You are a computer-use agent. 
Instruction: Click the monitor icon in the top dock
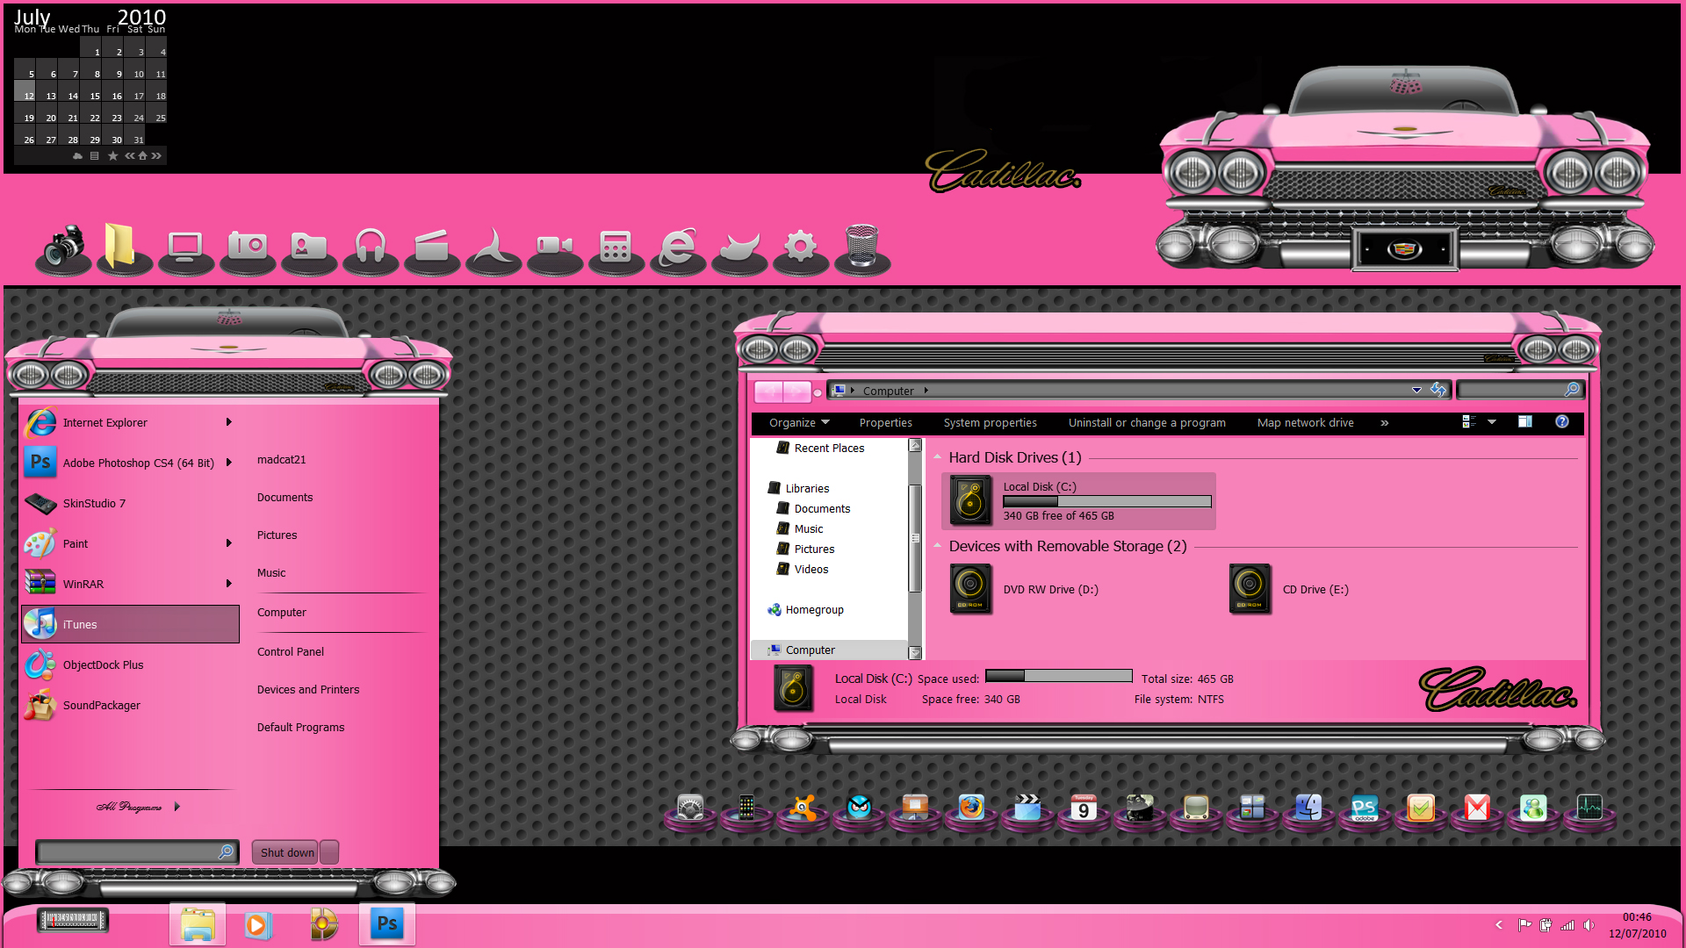click(x=186, y=249)
